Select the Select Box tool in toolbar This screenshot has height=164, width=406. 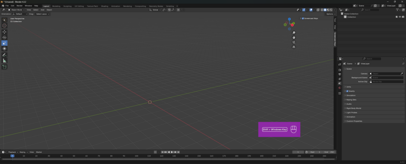[5, 20]
